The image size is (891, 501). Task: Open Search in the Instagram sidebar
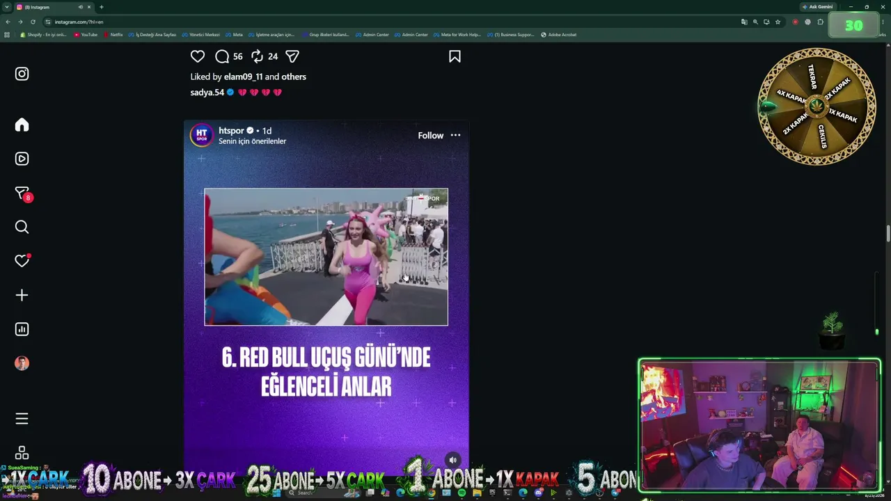tap(22, 227)
